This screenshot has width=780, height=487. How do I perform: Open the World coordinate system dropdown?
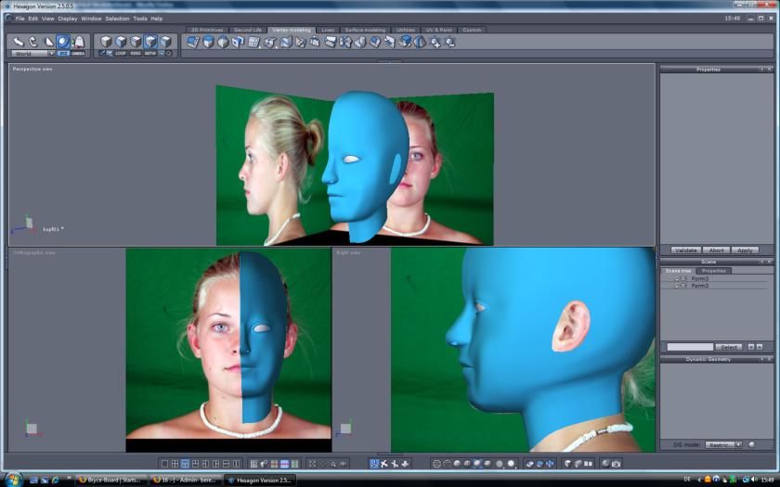32,53
